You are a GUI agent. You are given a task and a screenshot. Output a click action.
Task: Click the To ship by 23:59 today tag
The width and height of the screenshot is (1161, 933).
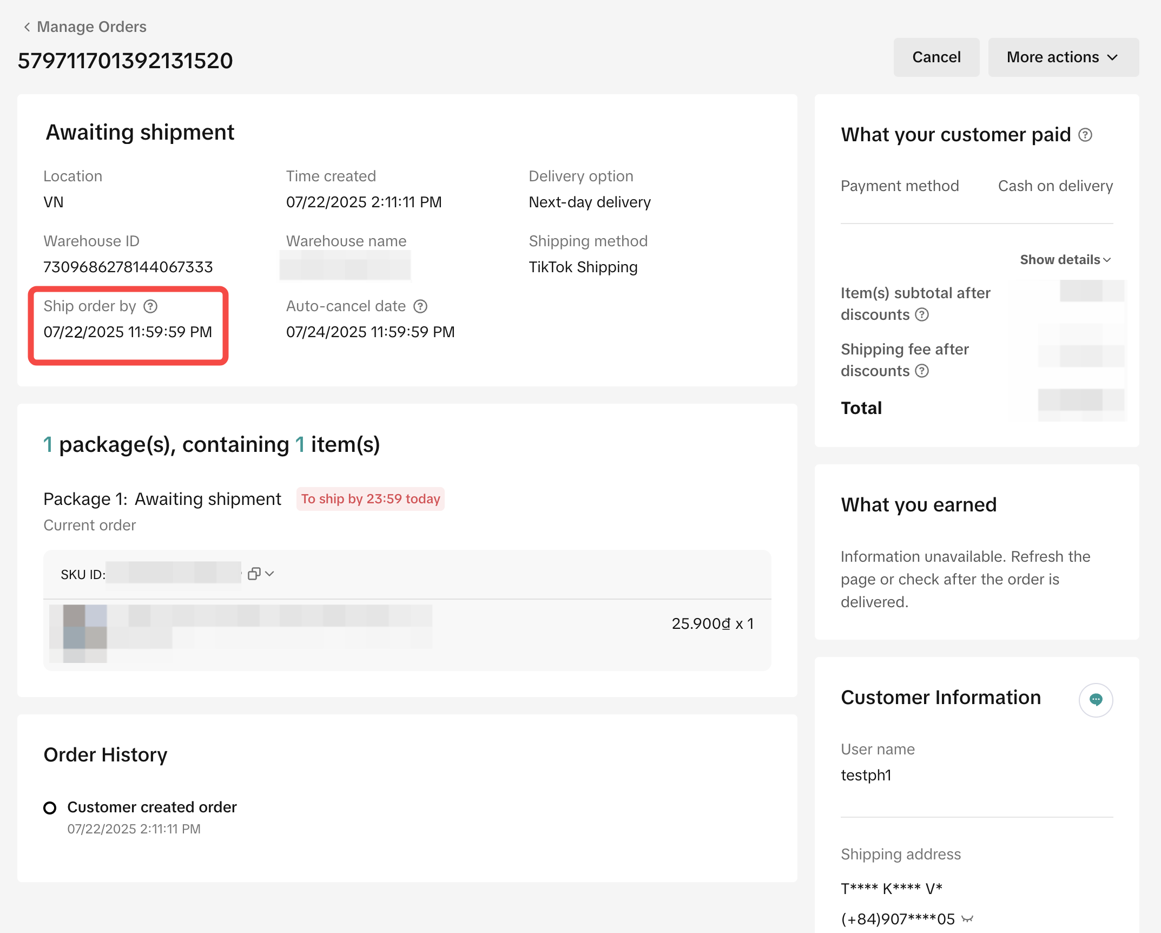coord(371,499)
